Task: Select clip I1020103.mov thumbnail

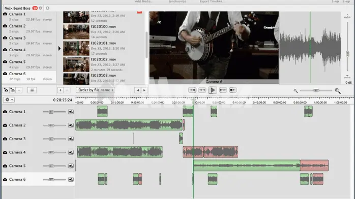Action: 76,79
